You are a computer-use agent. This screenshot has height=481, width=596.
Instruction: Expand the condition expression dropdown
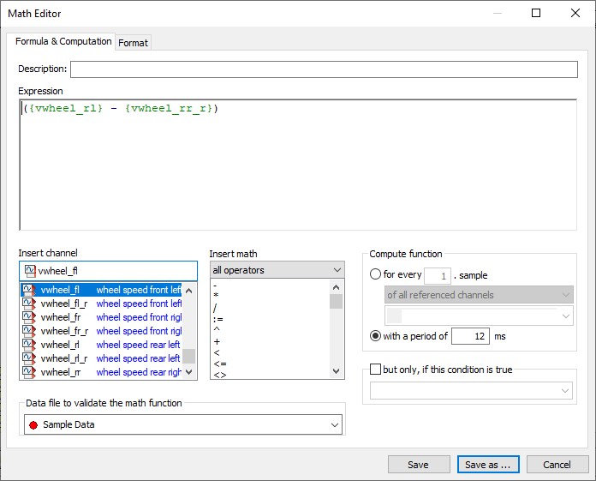point(471,391)
